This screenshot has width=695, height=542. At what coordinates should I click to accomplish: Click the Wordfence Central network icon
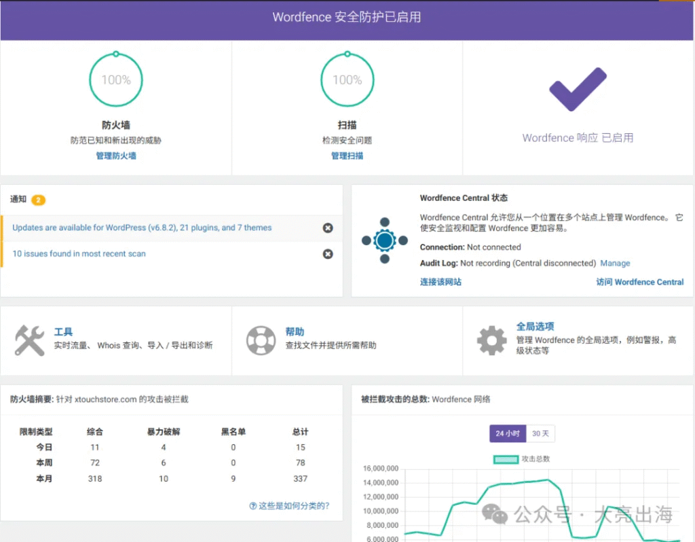pos(385,240)
